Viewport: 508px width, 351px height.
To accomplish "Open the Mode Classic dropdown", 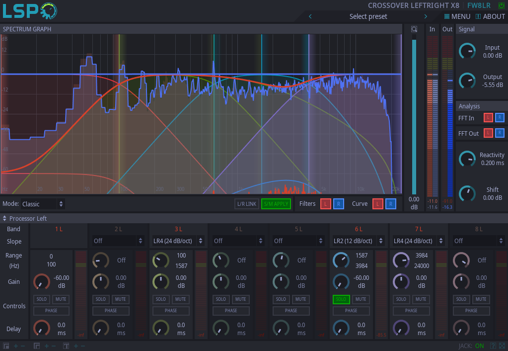I will [x=43, y=204].
